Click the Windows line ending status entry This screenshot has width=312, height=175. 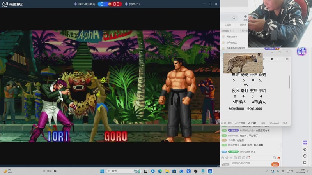coord(274,123)
